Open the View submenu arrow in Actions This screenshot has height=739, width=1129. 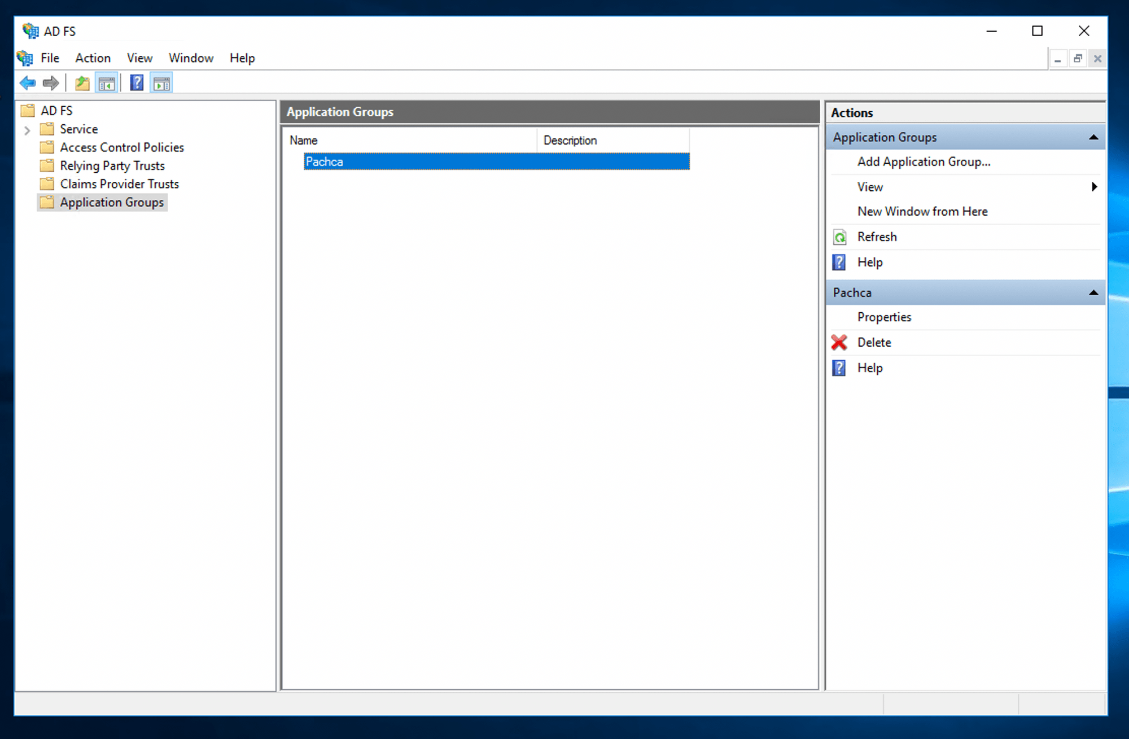pyautogui.click(x=1094, y=187)
